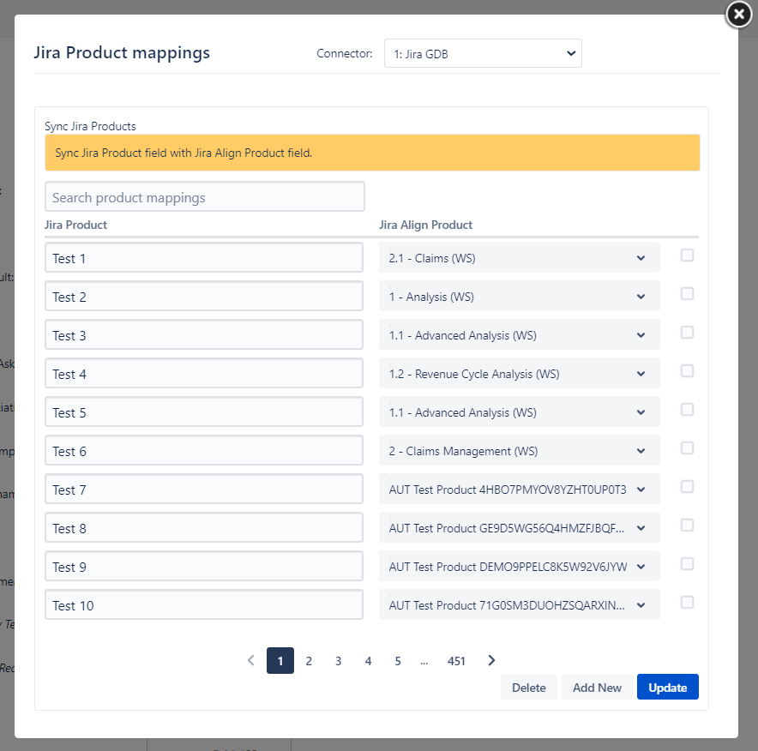This screenshot has width=758, height=751.
Task: Check the Test 4 row checkbox
Action: tap(687, 371)
